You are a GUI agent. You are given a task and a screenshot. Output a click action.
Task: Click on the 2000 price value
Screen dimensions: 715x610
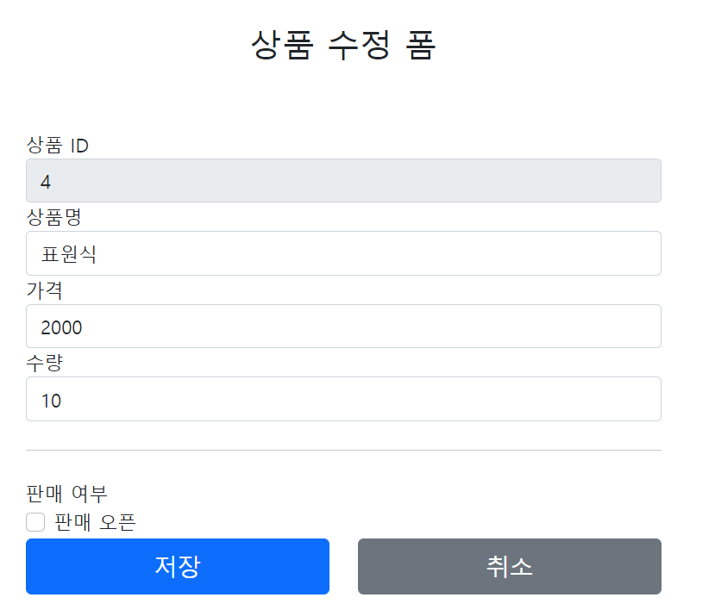click(x=61, y=327)
